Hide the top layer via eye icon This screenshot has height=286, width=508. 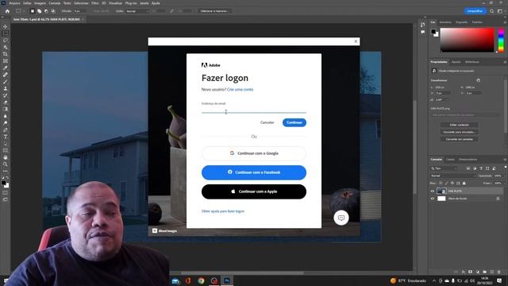click(432, 191)
